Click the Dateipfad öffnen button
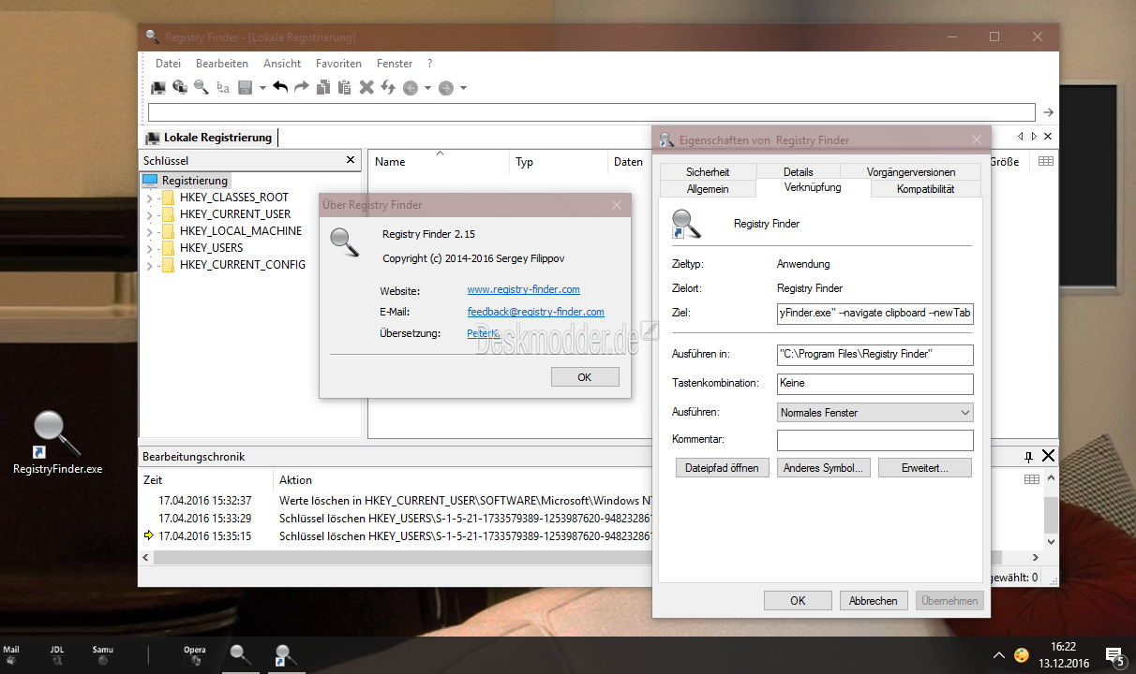 pos(722,468)
